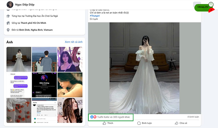This screenshot has width=218, height=128.
Task: Open Diêm Vương messenger screenshot thumbnail
Action: 44,85
